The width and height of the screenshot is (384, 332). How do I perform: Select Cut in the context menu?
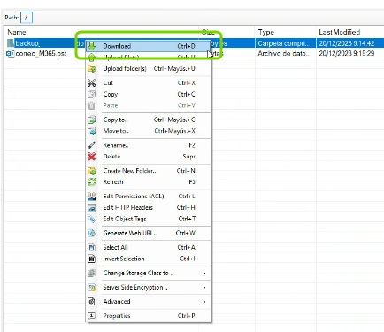pos(149,83)
